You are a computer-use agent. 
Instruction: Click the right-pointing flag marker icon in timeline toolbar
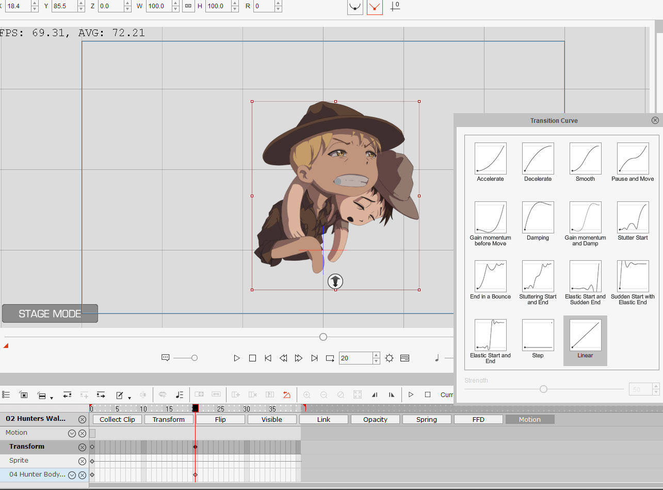[x=392, y=395]
